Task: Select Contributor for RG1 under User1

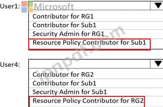Action: (96, 16)
